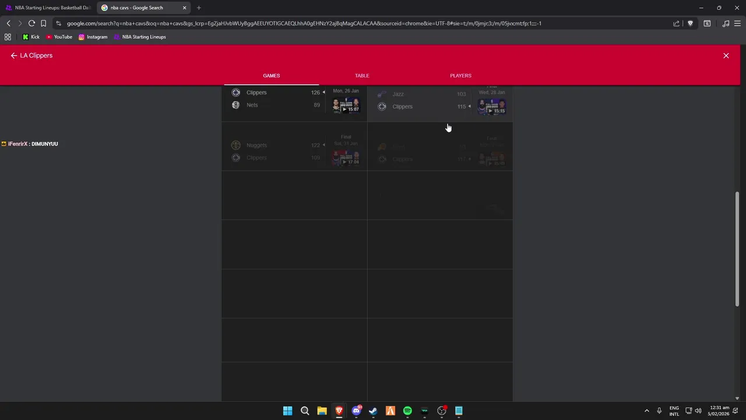The height and width of the screenshot is (420, 746).
Task: Open the ENG INTL language switcher
Action: 674,411
